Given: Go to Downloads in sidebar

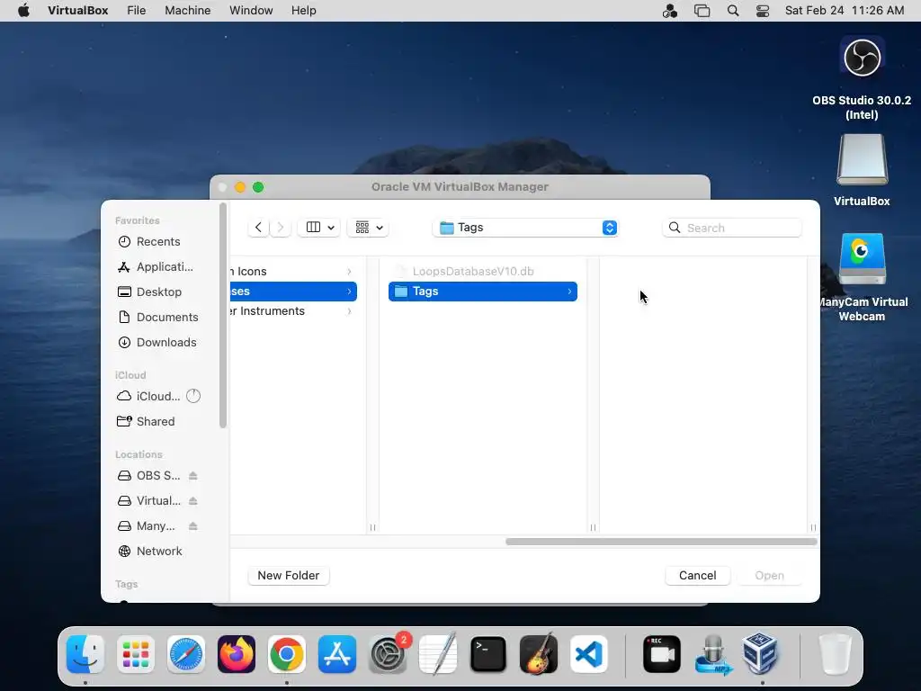Looking at the screenshot, I should point(158,343).
